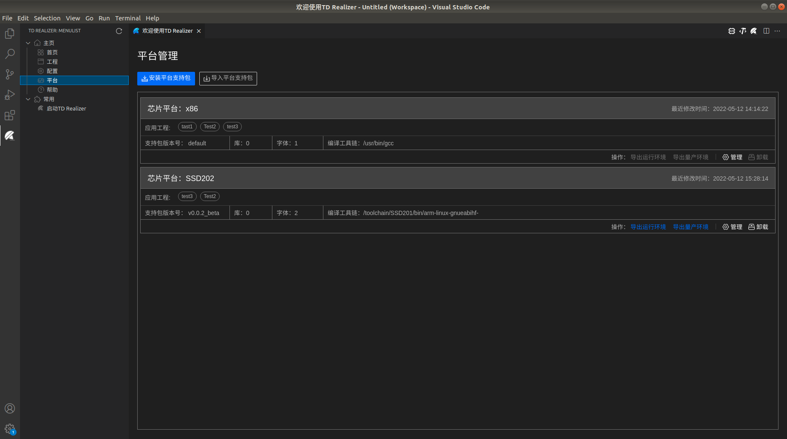Collapse the 常用 tree node
This screenshot has height=439, width=787.
tap(28, 99)
